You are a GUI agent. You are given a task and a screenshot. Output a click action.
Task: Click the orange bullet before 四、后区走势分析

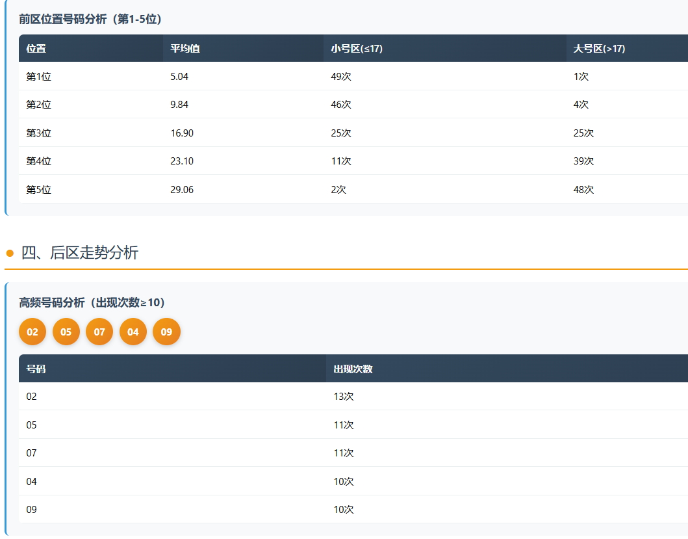10,253
